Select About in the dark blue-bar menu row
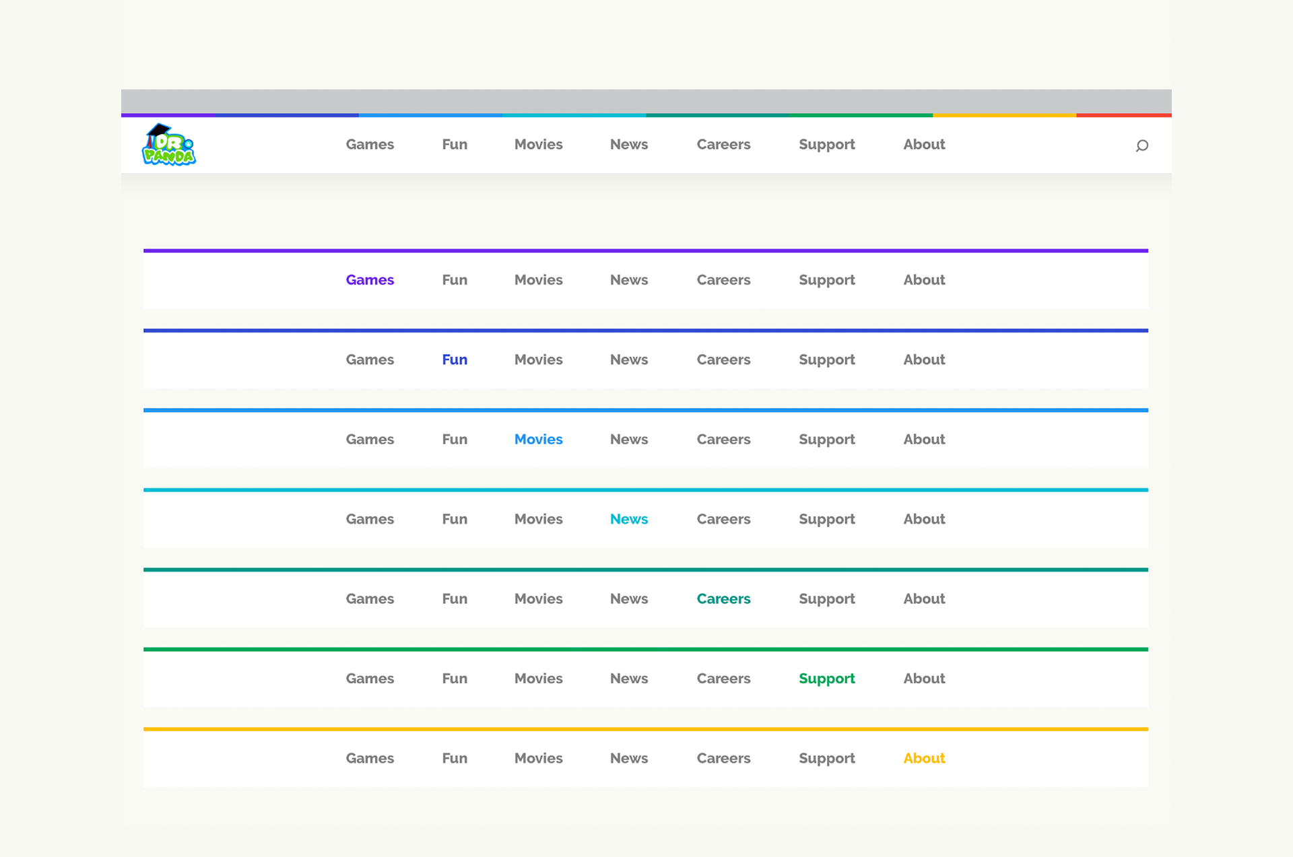1293x857 pixels. (x=924, y=359)
